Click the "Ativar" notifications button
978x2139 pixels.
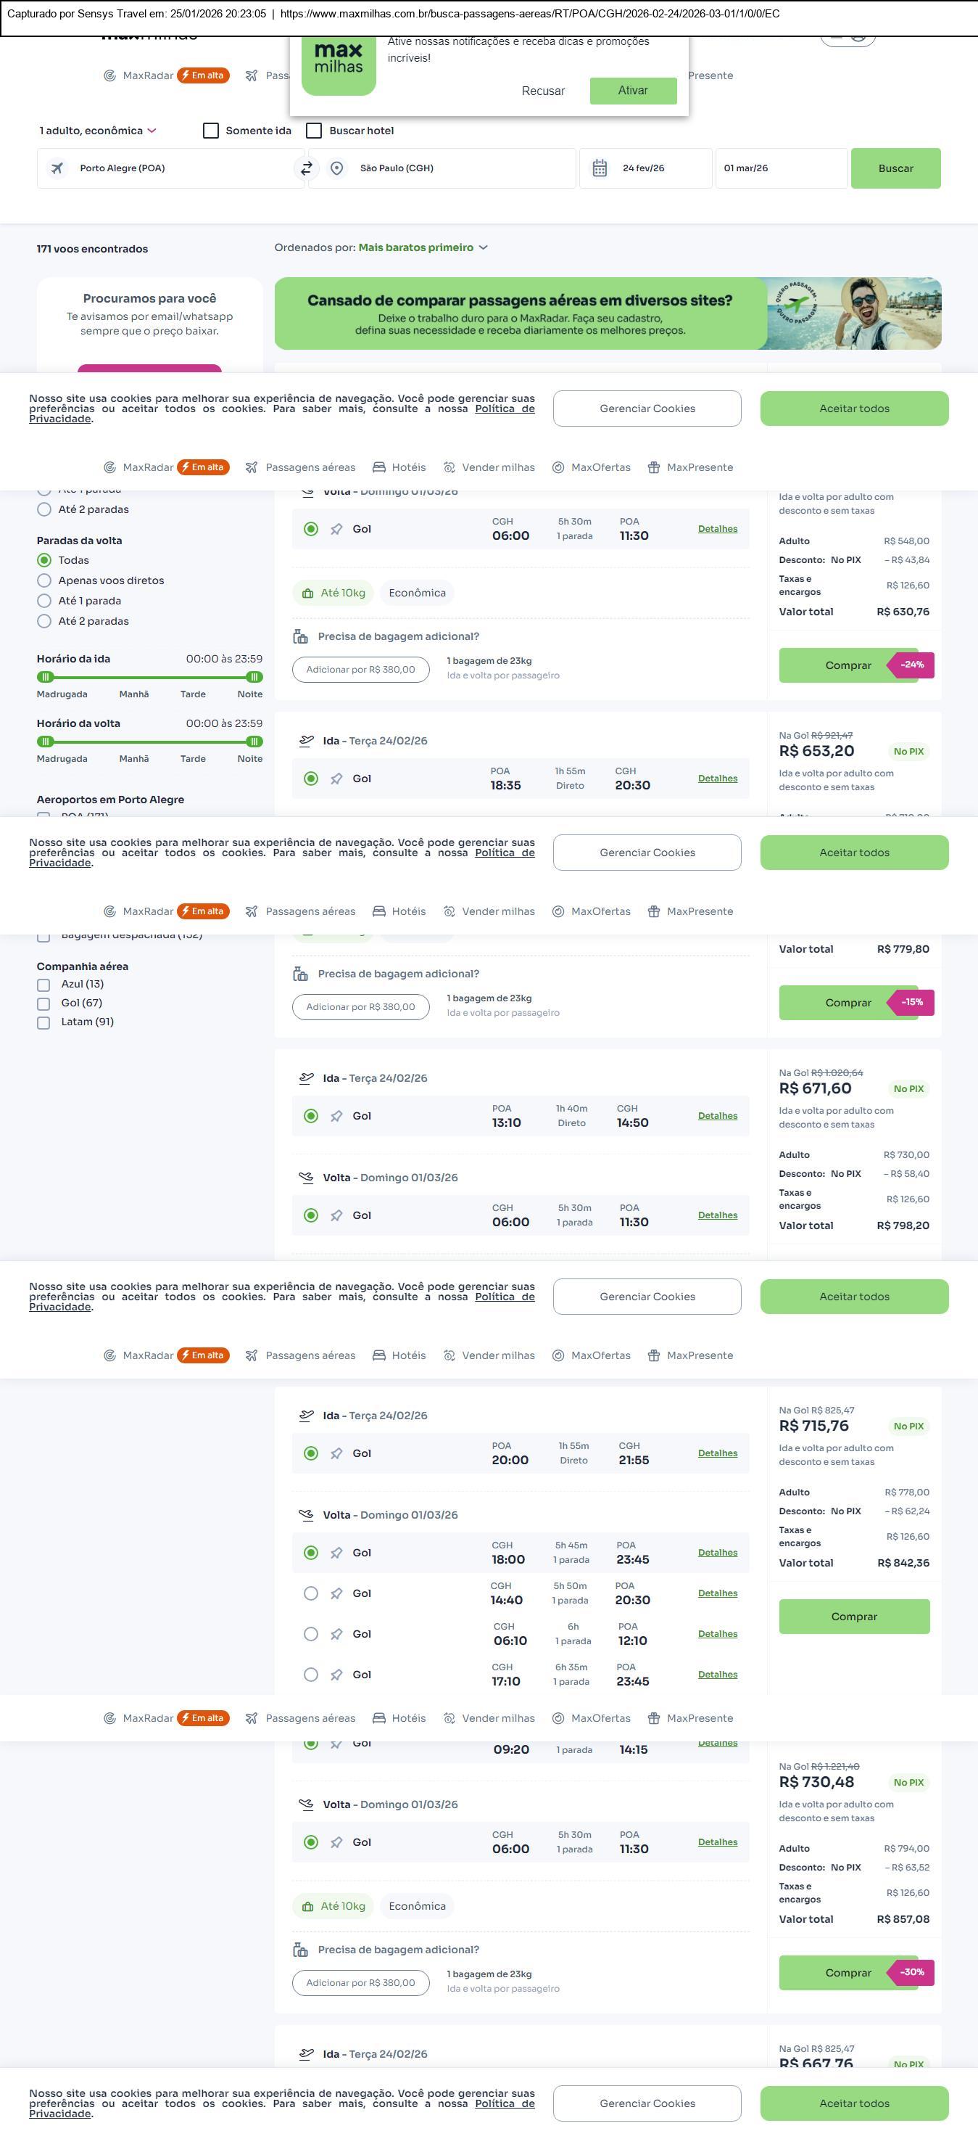tap(633, 91)
